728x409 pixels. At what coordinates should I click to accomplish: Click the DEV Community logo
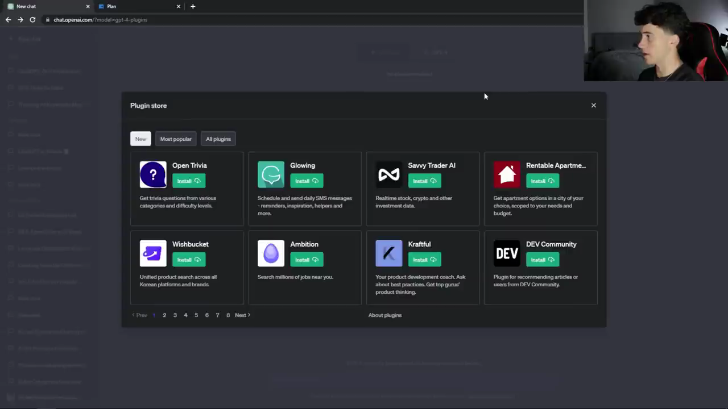[x=507, y=253]
